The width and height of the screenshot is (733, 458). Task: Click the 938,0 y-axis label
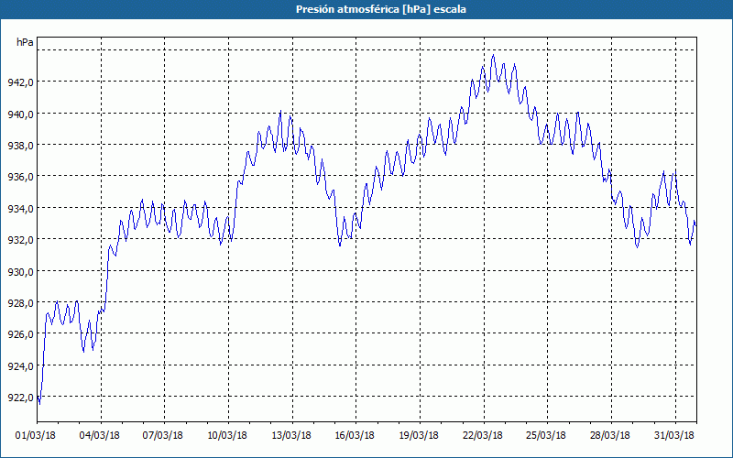point(20,146)
